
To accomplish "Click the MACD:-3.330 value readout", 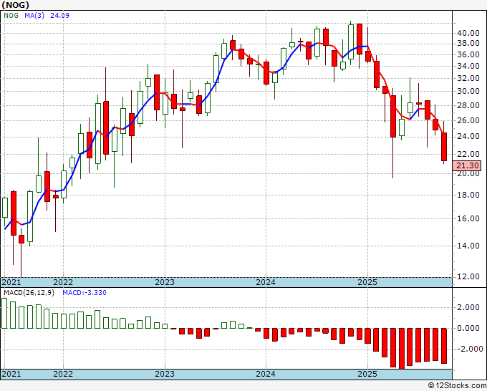I will pyautogui.click(x=85, y=293).
